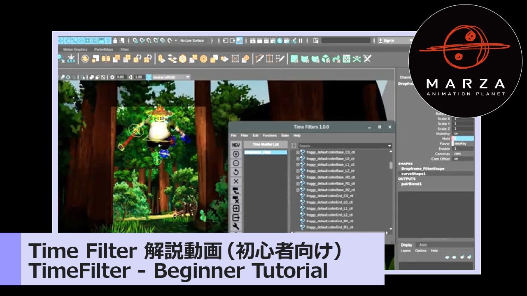527x296 pixels.
Task: Click the scrollbar thumb in the Time Filters node list
Action: coord(391,165)
